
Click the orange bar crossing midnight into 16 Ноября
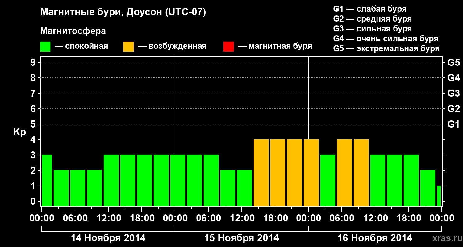pyautogui.click(x=311, y=173)
